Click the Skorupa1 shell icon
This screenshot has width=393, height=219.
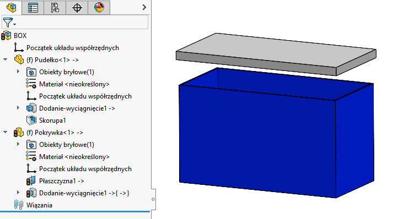click(x=31, y=120)
